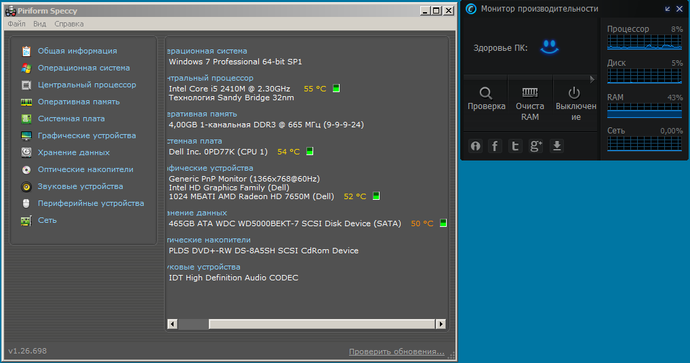690x363 pixels.
Task: Click the mouse icon beside Периферийные устройства
Action: [x=26, y=203]
